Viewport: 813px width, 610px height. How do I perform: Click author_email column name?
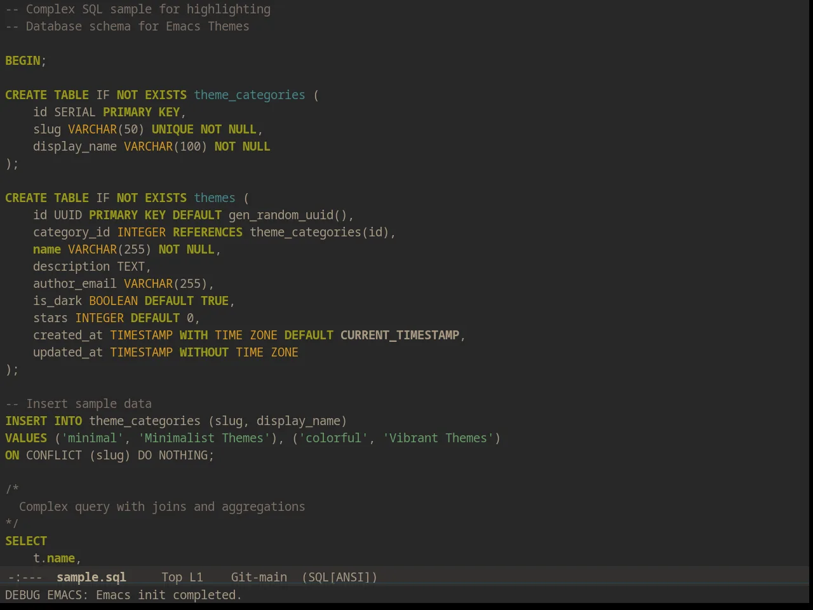click(75, 283)
